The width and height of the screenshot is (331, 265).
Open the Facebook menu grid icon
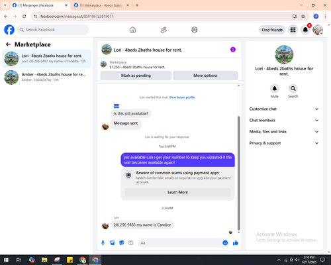point(293,30)
